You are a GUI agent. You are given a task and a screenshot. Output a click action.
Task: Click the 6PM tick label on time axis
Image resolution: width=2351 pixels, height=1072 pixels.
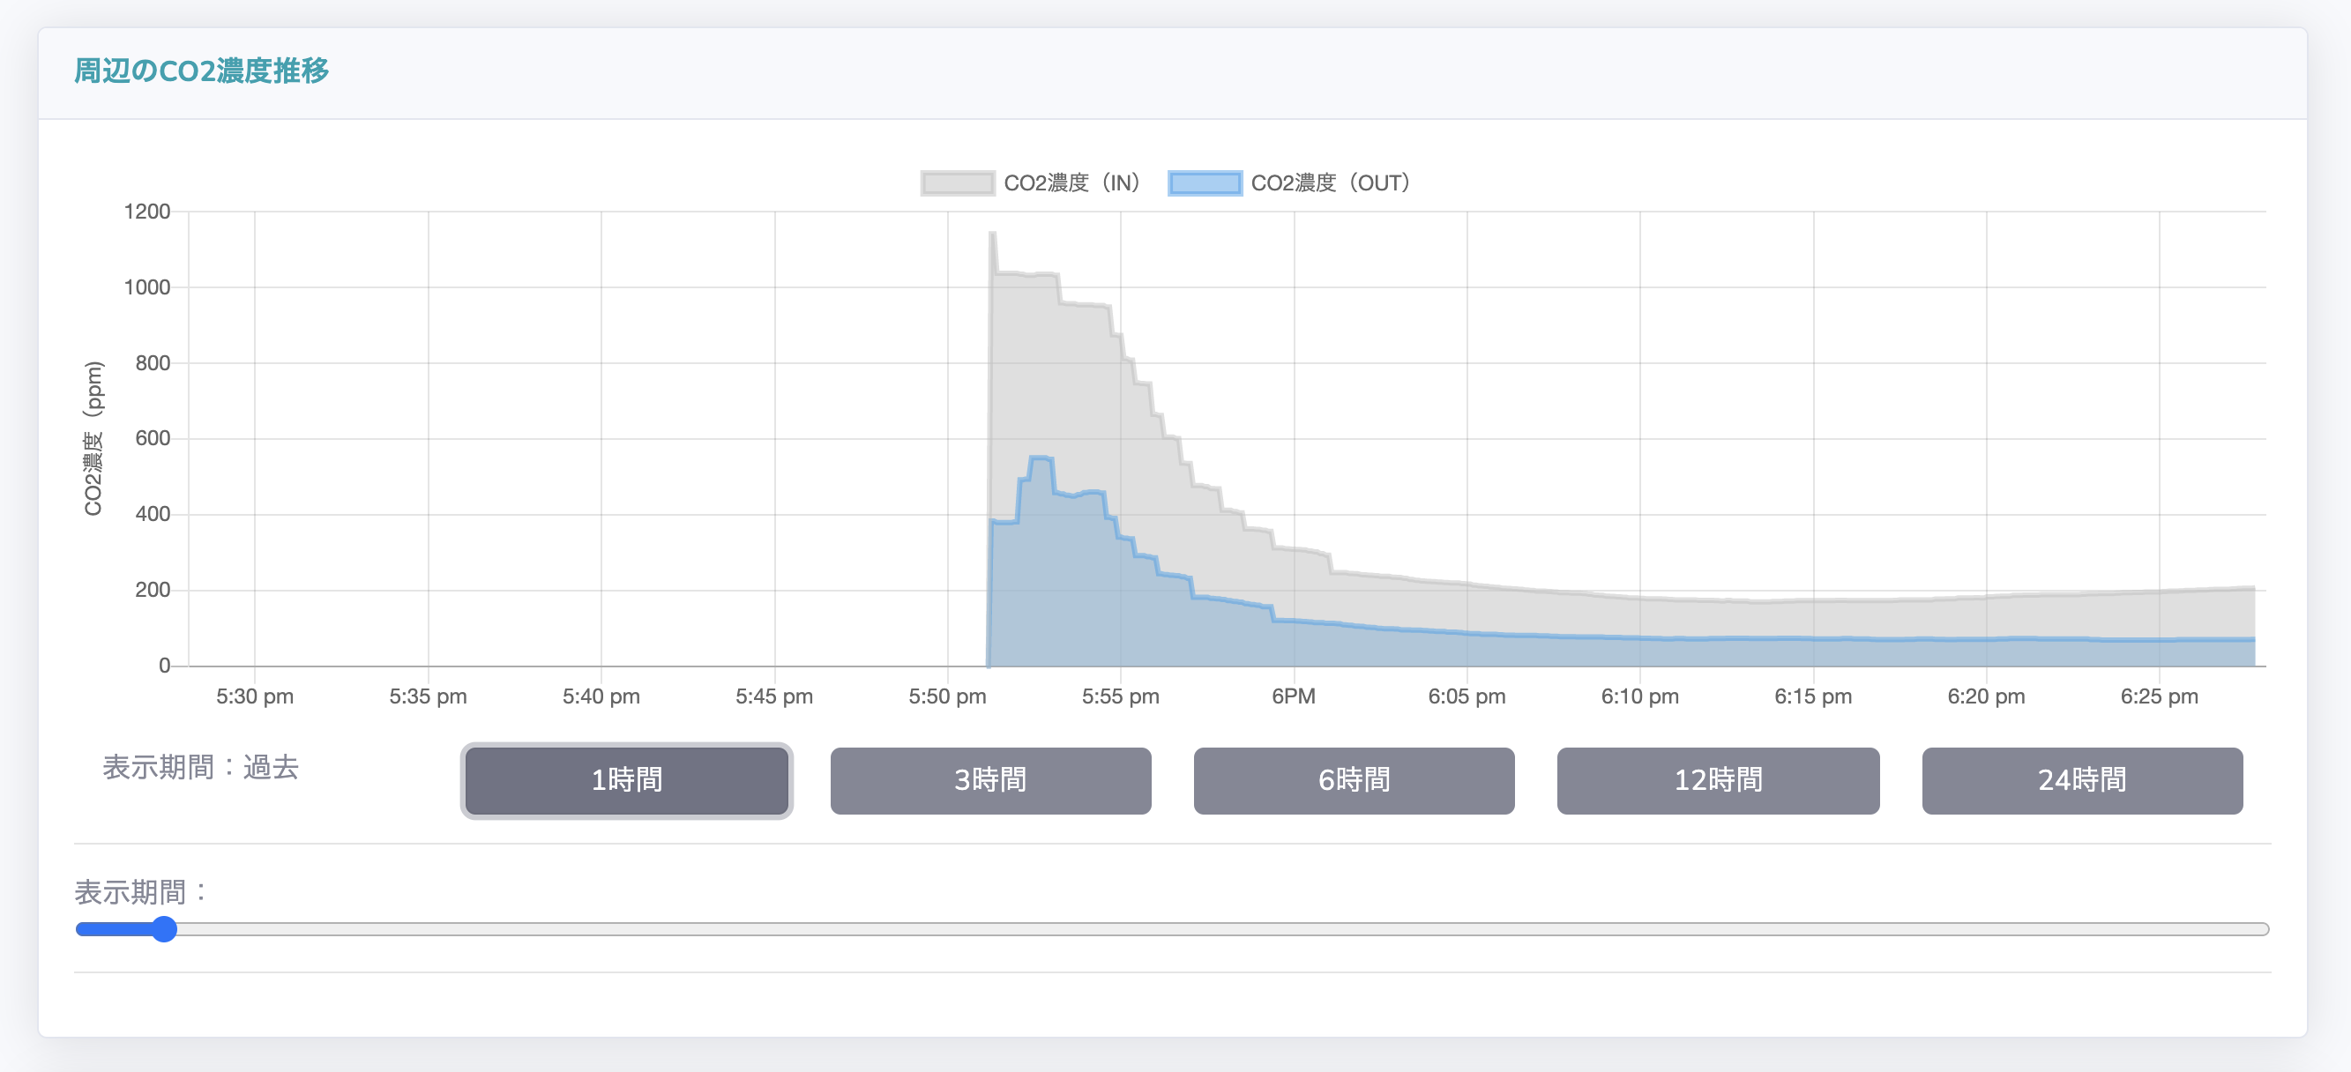tap(1294, 696)
